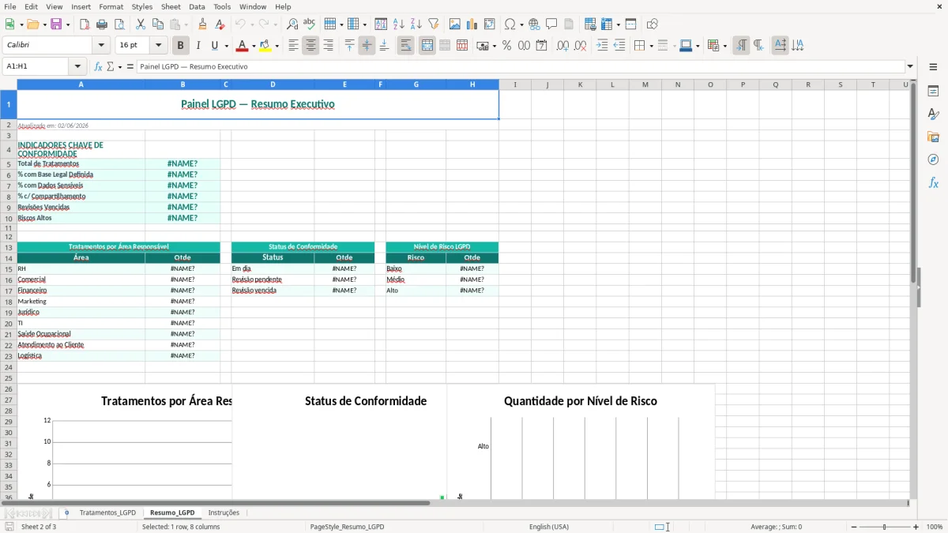The width and height of the screenshot is (948, 533).
Task: Format as Percent icon
Action: (506, 46)
